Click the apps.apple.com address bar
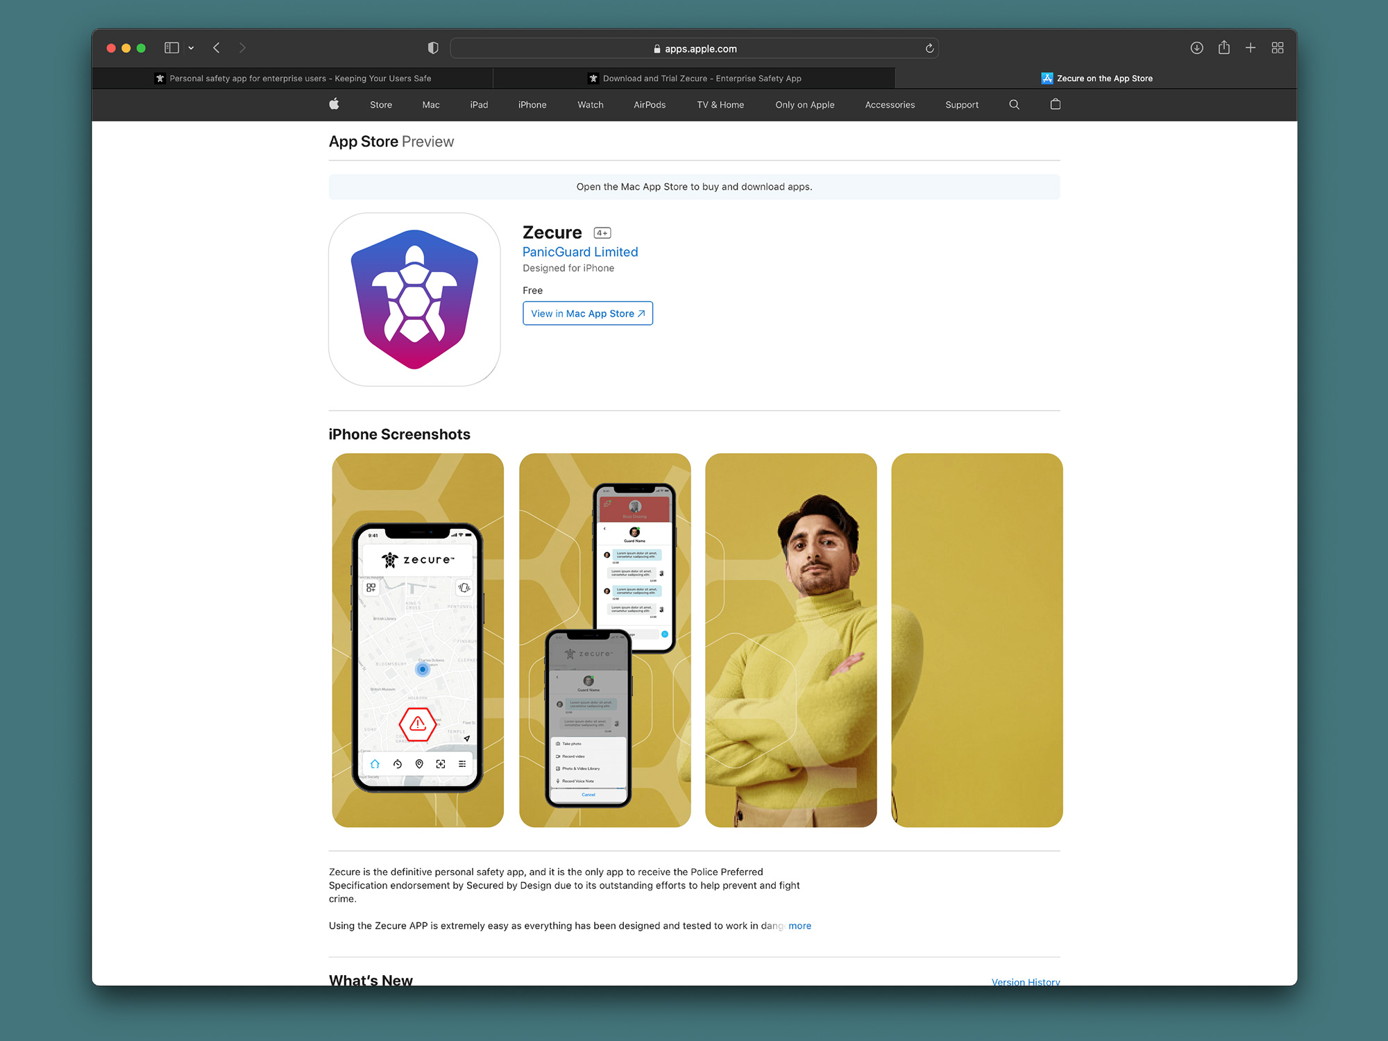This screenshot has width=1388, height=1041. tap(694, 49)
